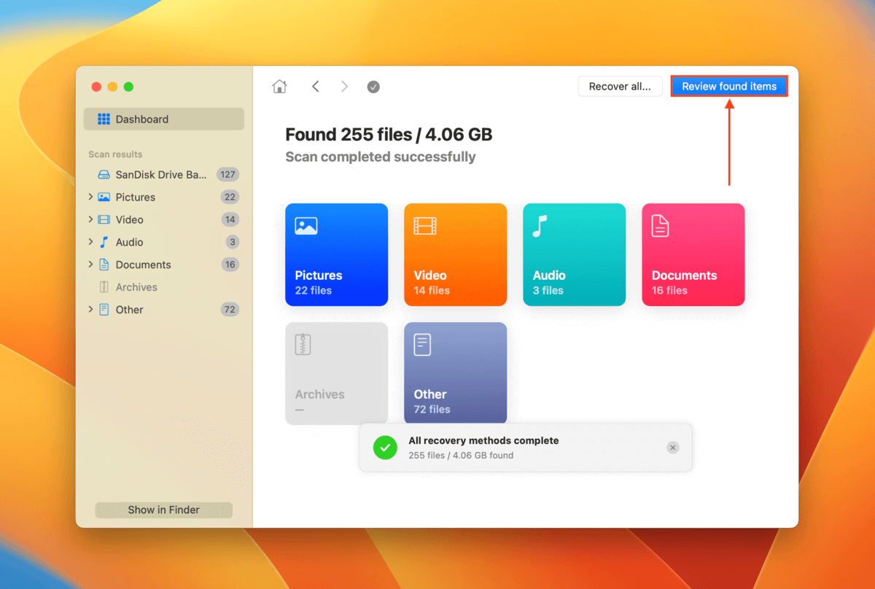Select Pictures in the sidebar

[x=164, y=197]
